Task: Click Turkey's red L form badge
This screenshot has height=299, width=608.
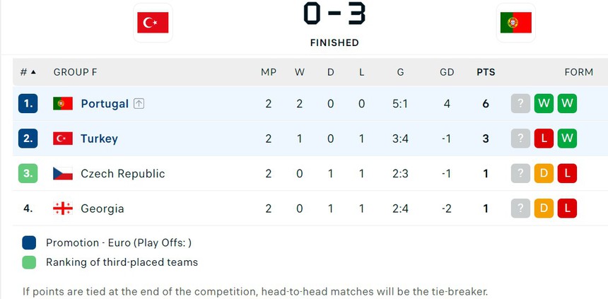Action: coord(544,139)
